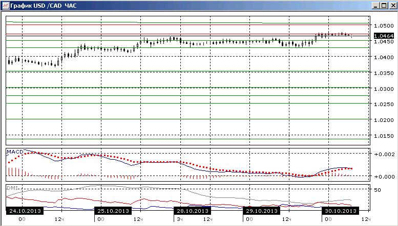Click the current price label 1.0464
The image size is (398, 226).
point(384,36)
